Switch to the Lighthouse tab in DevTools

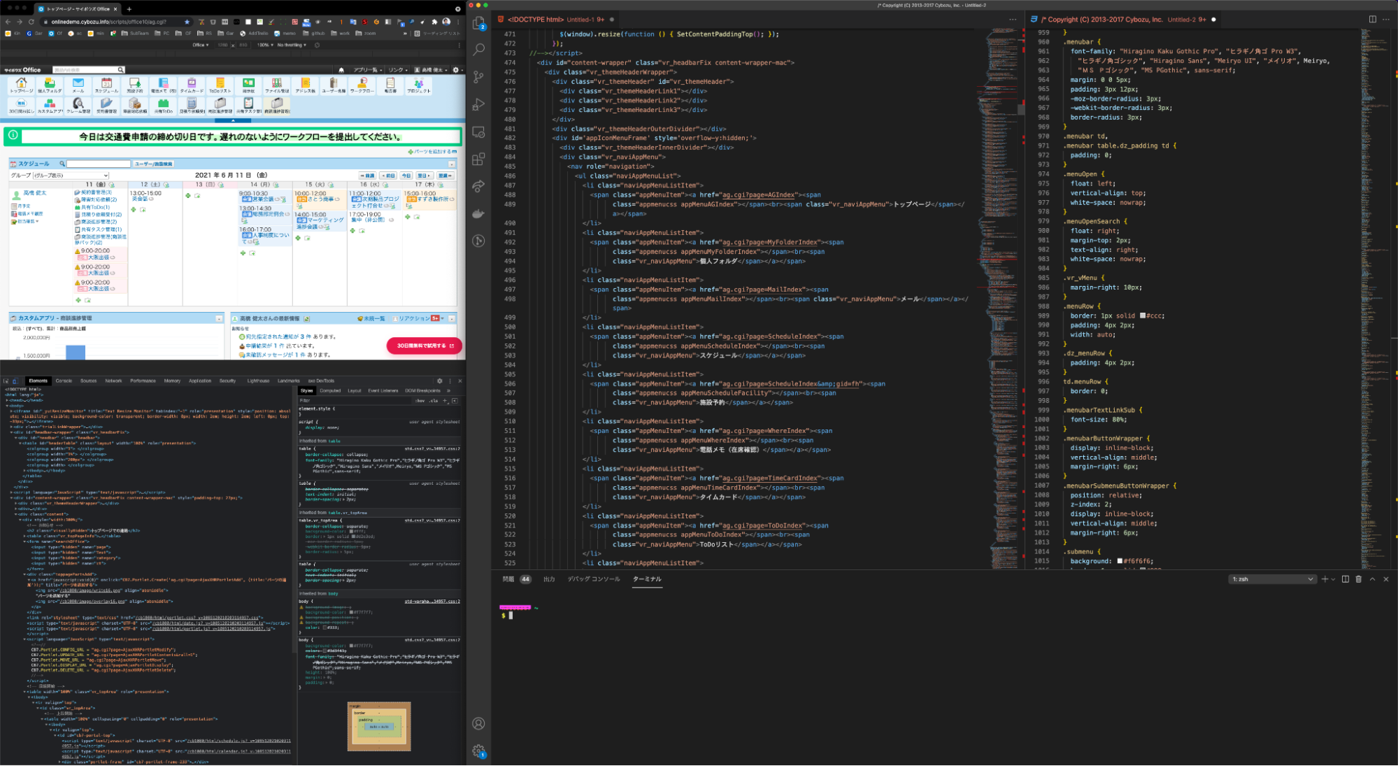tap(258, 381)
